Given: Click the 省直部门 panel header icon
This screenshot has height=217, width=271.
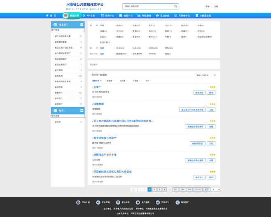Looking at the screenshot, I should pos(55,25).
